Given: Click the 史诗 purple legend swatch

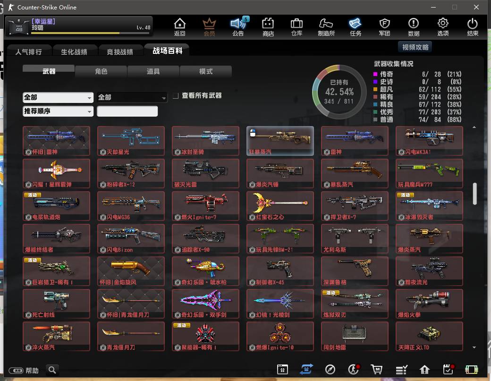Looking at the screenshot, I should [x=375, y=82].
